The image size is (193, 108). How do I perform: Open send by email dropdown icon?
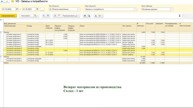pyautogui.click(x=101, y=16)
